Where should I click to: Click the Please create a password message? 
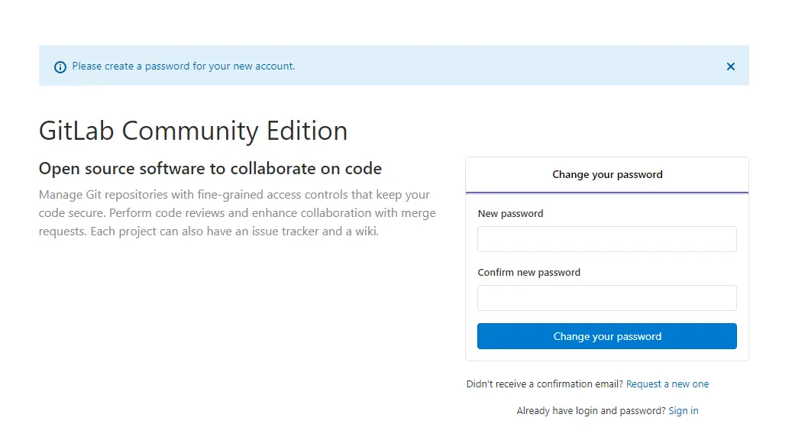pos(183,66)
